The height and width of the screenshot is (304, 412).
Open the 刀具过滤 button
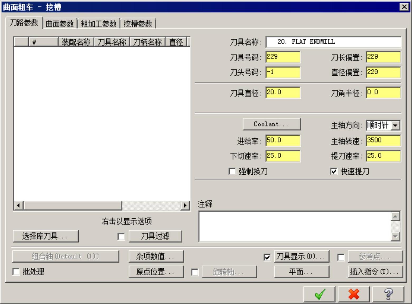coord(155,236)
